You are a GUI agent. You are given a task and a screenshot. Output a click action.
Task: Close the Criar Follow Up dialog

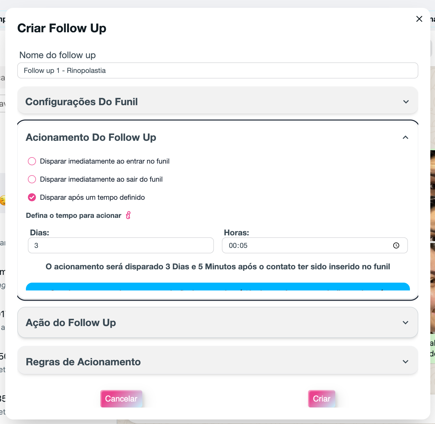coord(419,19)
